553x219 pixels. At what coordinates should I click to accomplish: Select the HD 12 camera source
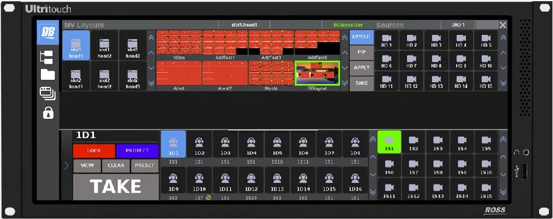point(411,81)
